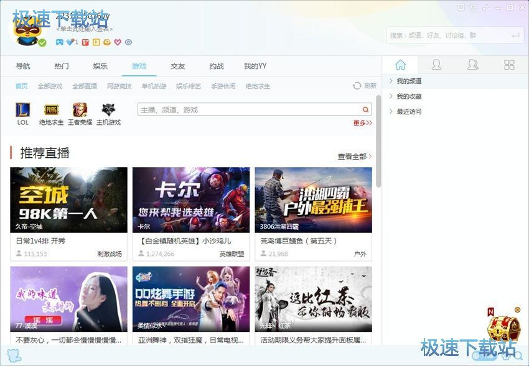Open the 热门 tab
Image resolution: width=529 pixels, height=366 pixels.
coord(62,66)
